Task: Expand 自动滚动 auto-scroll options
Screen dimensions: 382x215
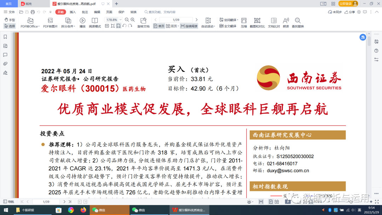Action: (x=208, y=23)
